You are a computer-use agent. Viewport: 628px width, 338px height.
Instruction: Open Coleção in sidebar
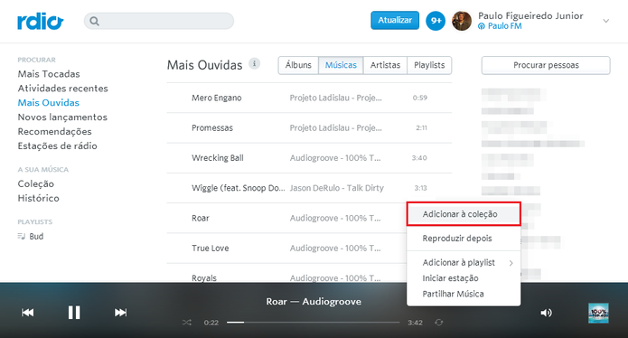click(x=35, y=183)
